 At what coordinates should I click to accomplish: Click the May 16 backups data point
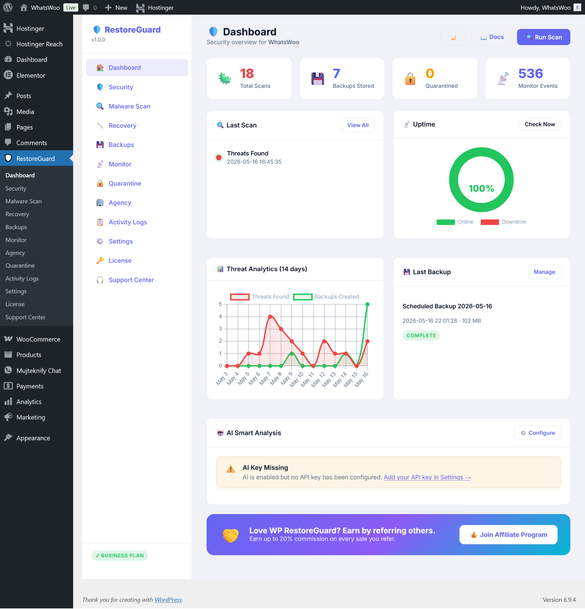(367, 304)
